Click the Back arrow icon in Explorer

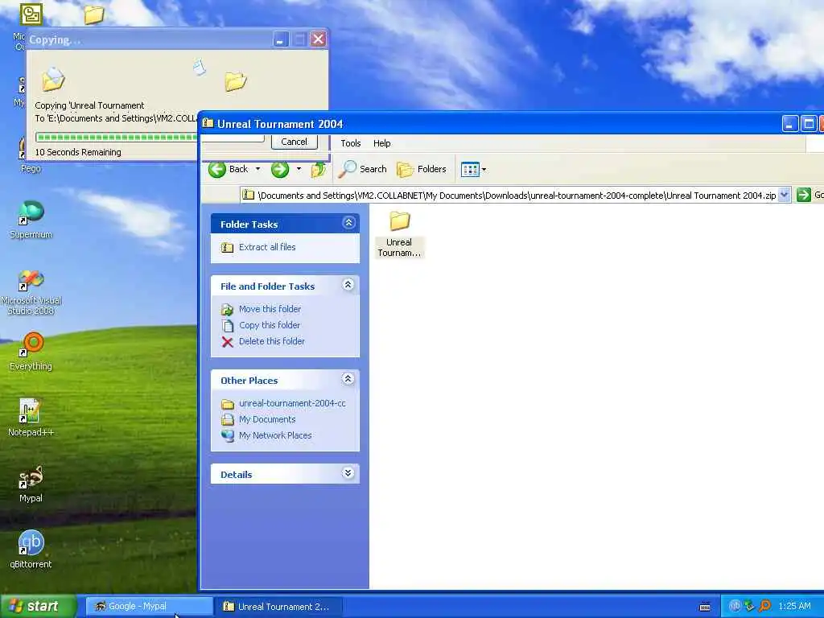click(x=217, y=169)
